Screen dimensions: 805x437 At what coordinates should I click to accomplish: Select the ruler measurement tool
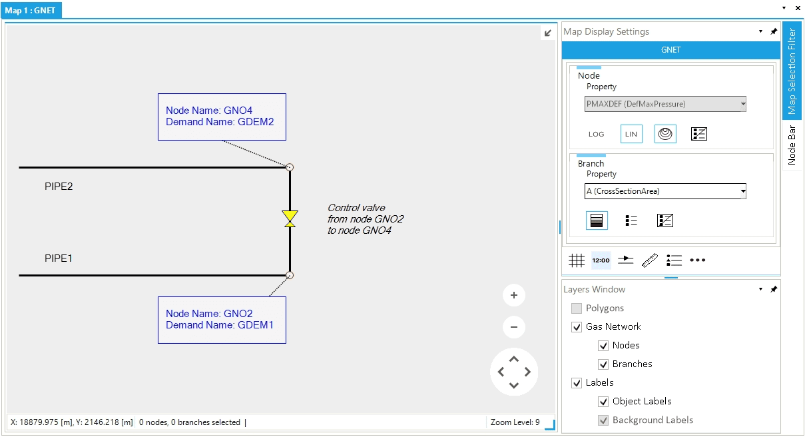pyautogui.click(x=650, y=260)
